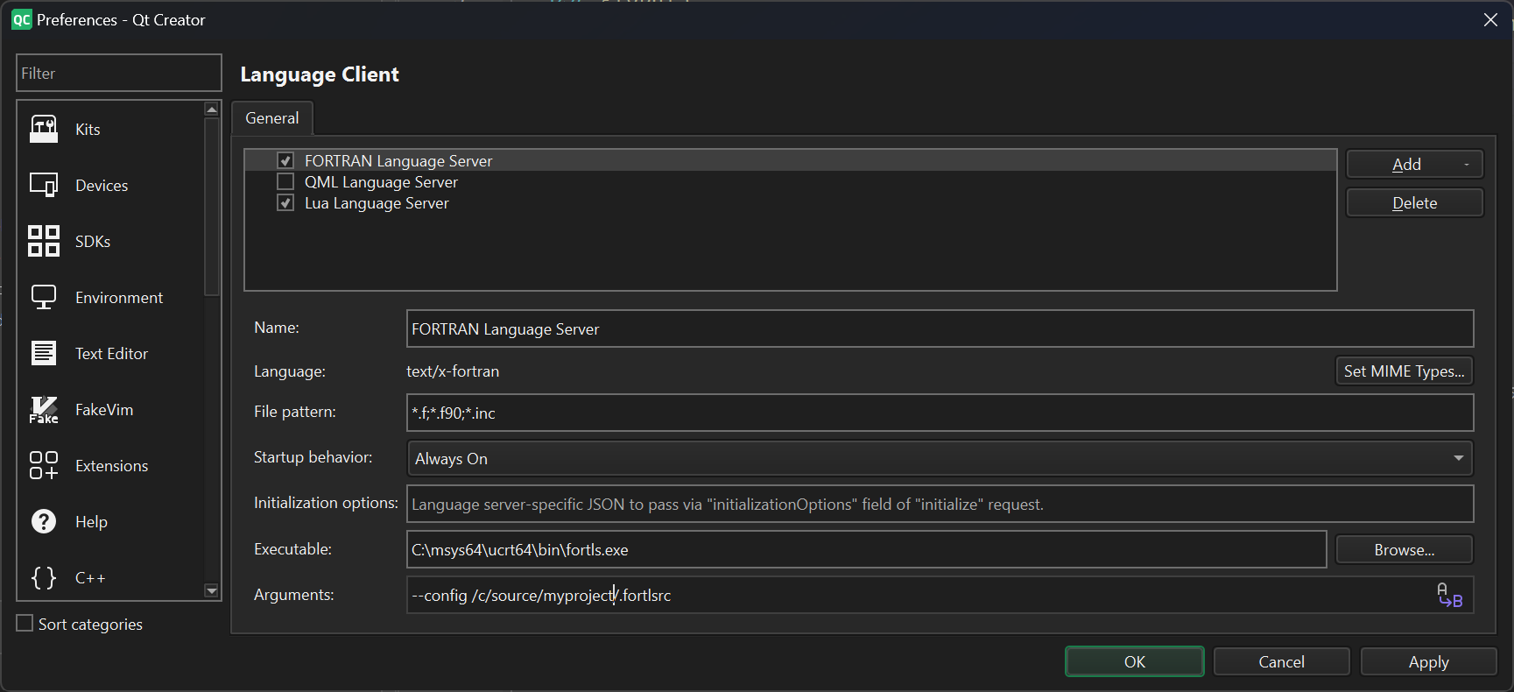Viewport: 1514px width, 692px height.
Task: Enable the QML Language Server checkbox
Action: [285, 181]
